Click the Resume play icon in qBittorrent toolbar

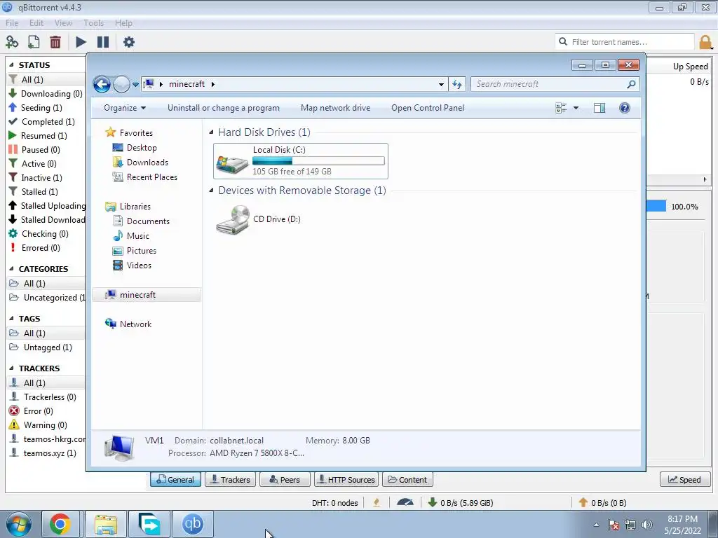pyautogui.click(x=81, y=42)
